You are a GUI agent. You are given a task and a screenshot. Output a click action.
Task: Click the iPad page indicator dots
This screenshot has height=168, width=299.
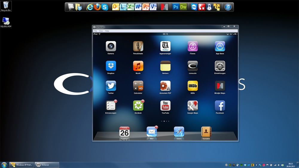165,121
